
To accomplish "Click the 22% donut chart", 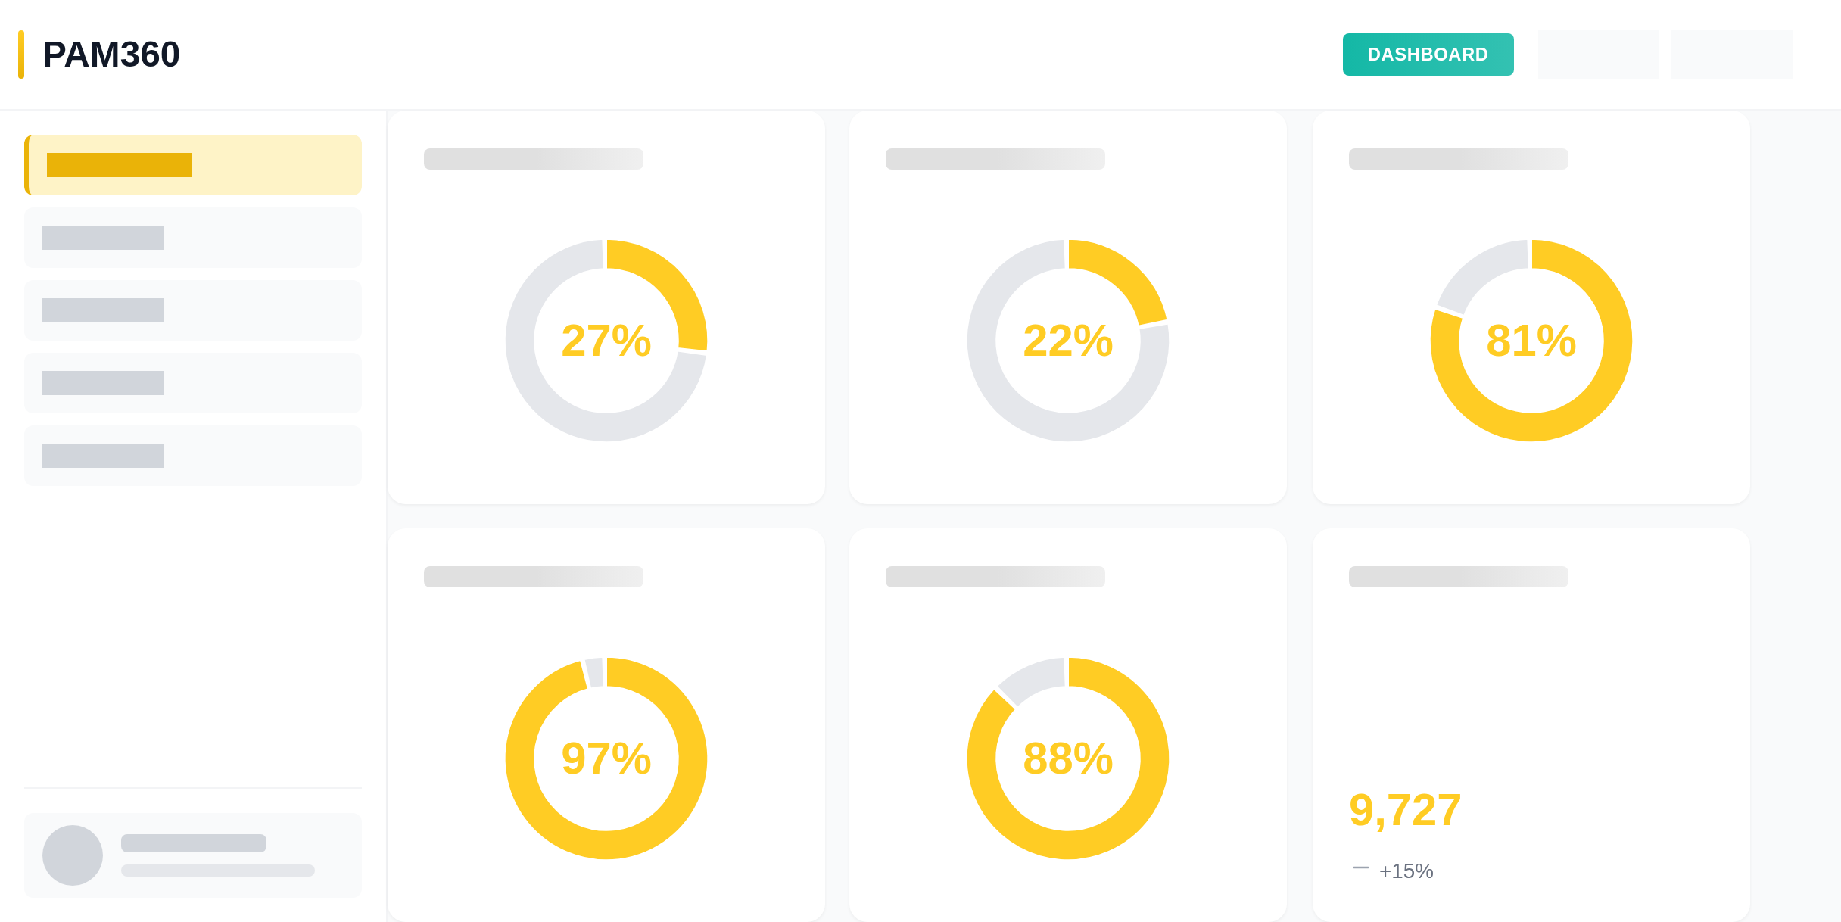I will (x=1068, y=341).
